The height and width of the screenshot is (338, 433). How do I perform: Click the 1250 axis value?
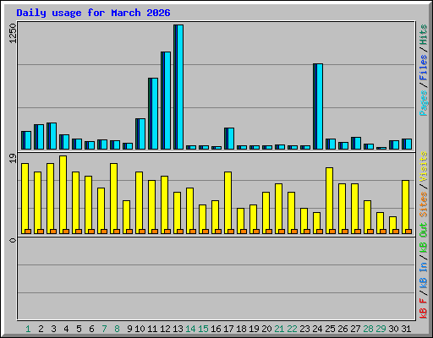(x=13, y=34)
